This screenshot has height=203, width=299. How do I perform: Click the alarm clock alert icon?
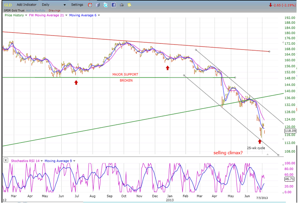pos(90,5)
